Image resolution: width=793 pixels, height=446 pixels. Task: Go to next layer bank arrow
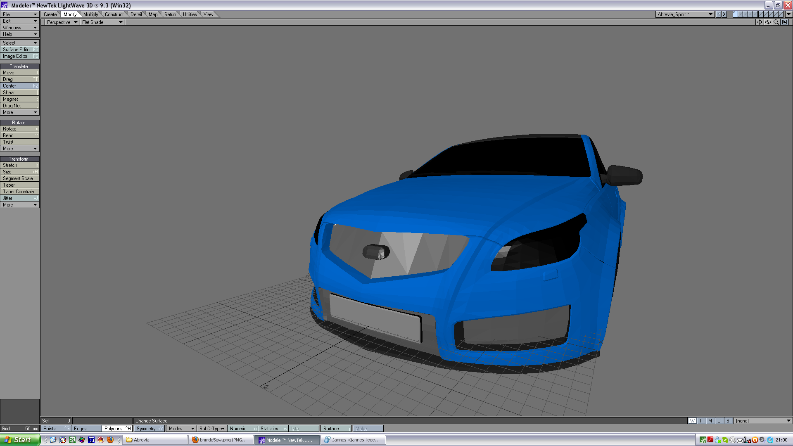pyautogui.click(x=724, y=14)
